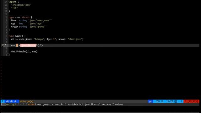
Task: Click the main.go[+] filename in statusline
Action: point(27,101)
